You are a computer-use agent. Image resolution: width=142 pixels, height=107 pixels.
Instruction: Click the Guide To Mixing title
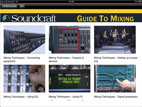tap(105, 19)
